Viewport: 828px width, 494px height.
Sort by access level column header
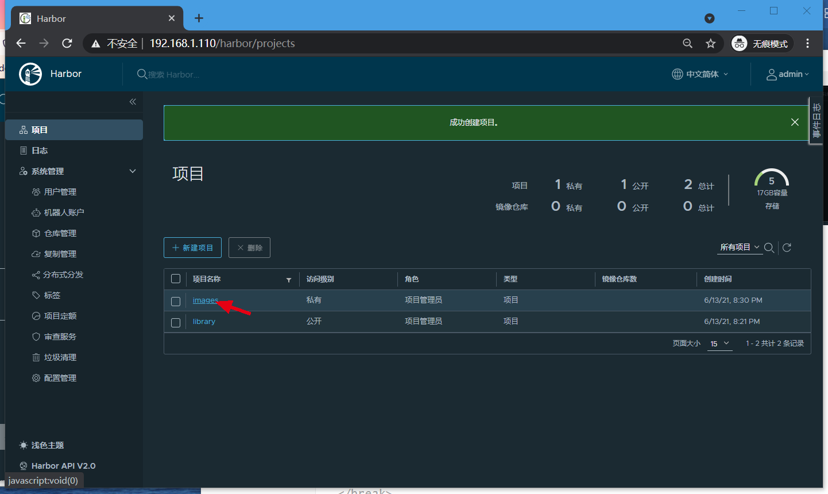pos(320,279)
